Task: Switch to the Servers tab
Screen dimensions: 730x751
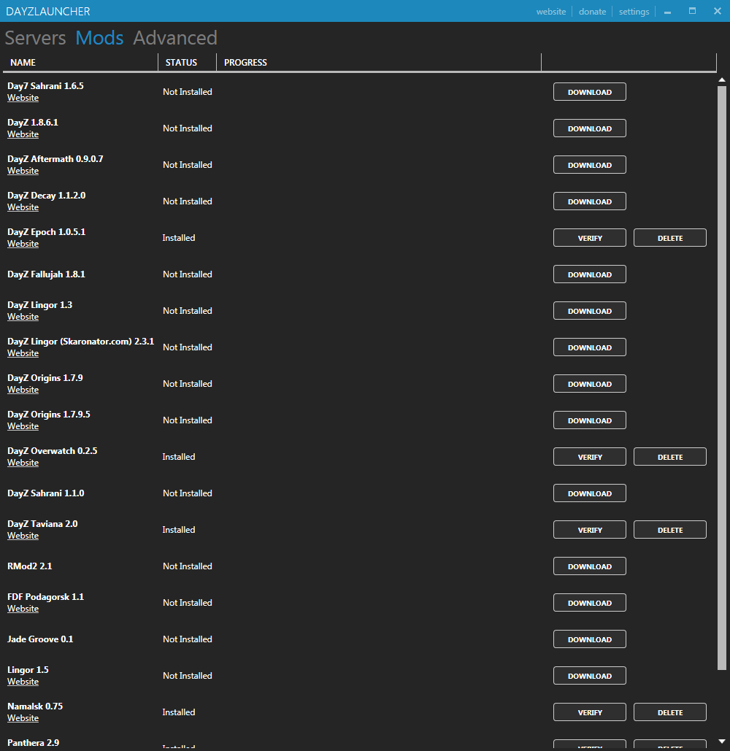Action: (x=36, y=38)
